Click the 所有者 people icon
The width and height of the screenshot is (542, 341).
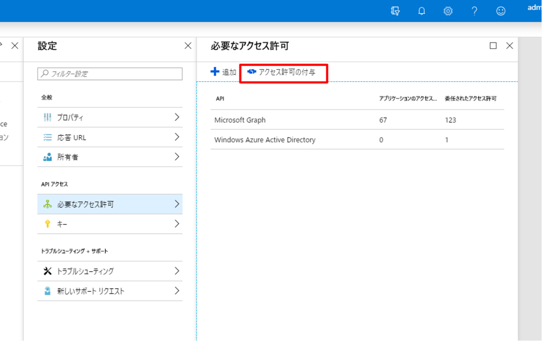click(x=47, y=157)
